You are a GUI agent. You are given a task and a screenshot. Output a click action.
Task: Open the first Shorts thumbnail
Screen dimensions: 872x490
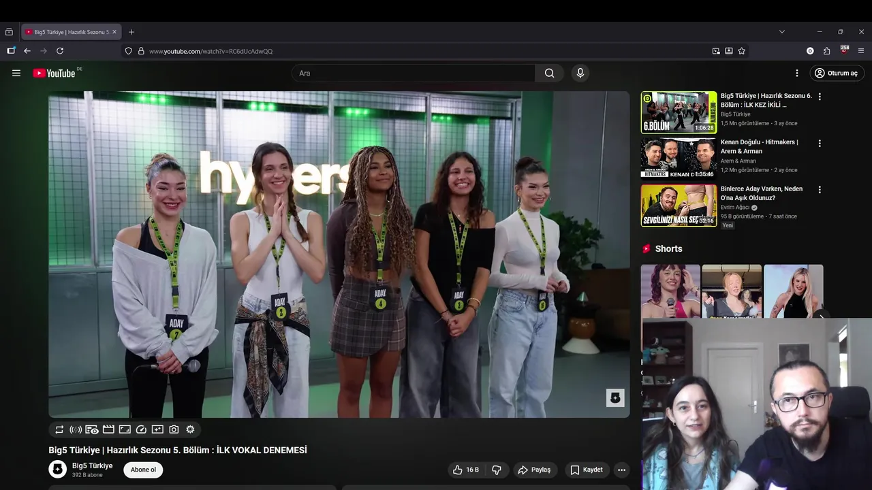[670, 291]
